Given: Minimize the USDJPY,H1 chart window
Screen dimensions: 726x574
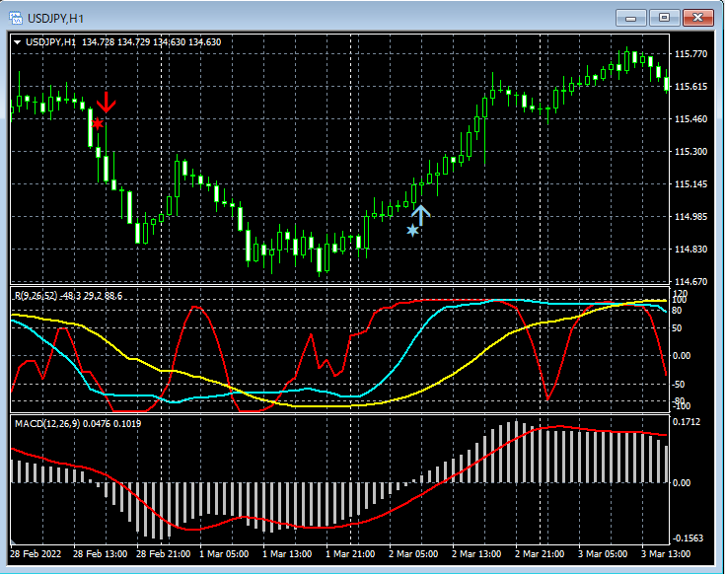Looking at the screenshot, I should pos(630,18).
